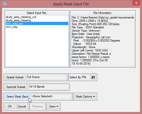Click the Spatial Subset button
This screenshot has height=114, width=142.
15,77
